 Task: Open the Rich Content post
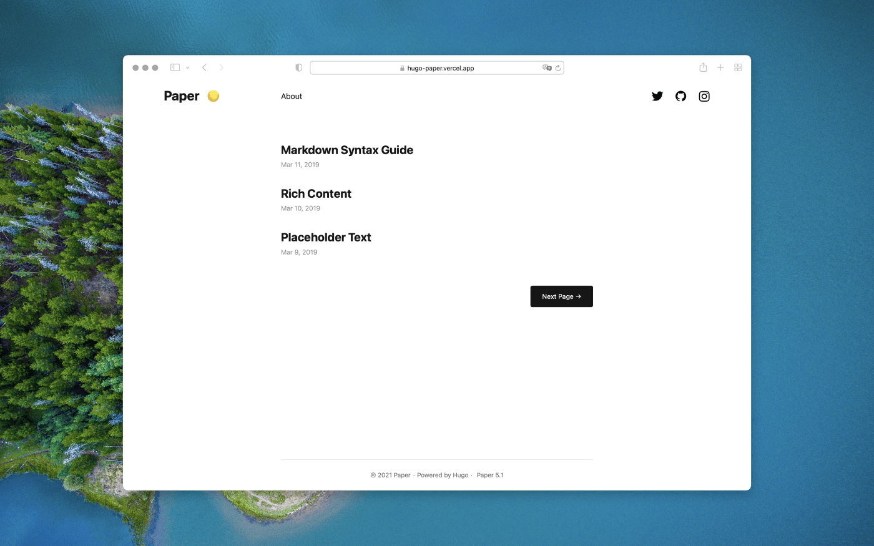click(x=316, y=193)
